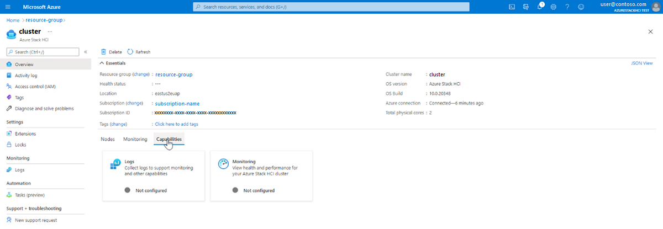Viewport: 663px width, 229px height.
Task: Collapse the Essentials section
Action: [x=112, y=63]
